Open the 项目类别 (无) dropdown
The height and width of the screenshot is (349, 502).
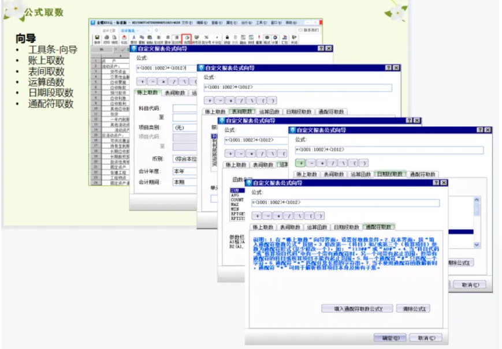tap(185, 127)
